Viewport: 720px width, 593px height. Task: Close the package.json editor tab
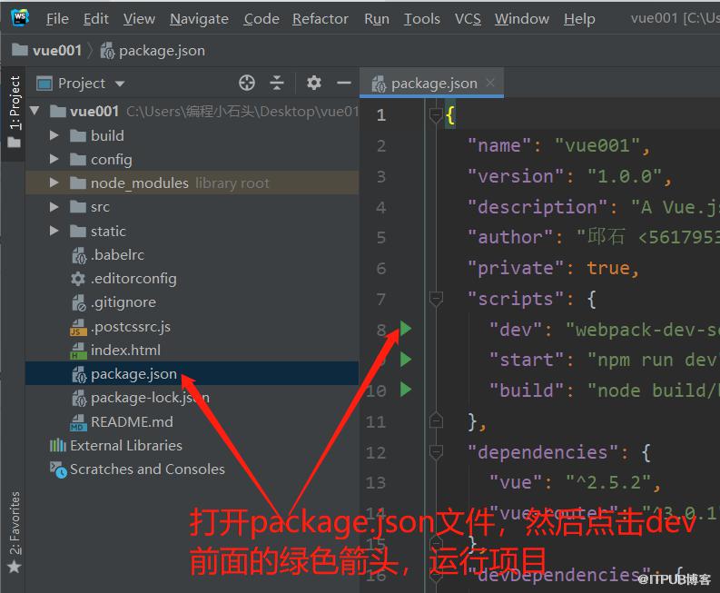pos(490,83)
